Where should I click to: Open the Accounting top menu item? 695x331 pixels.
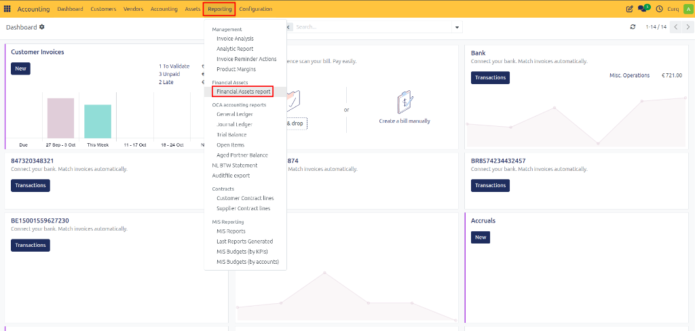pyautogui.click(x=164, y=9)
